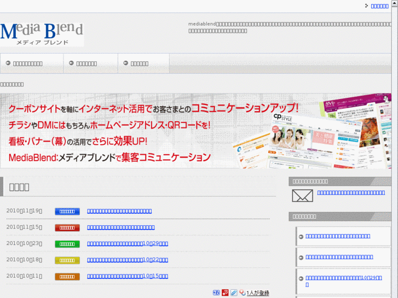Open the second navigation menu tab
Screen dimensions: 398x298
91,63
